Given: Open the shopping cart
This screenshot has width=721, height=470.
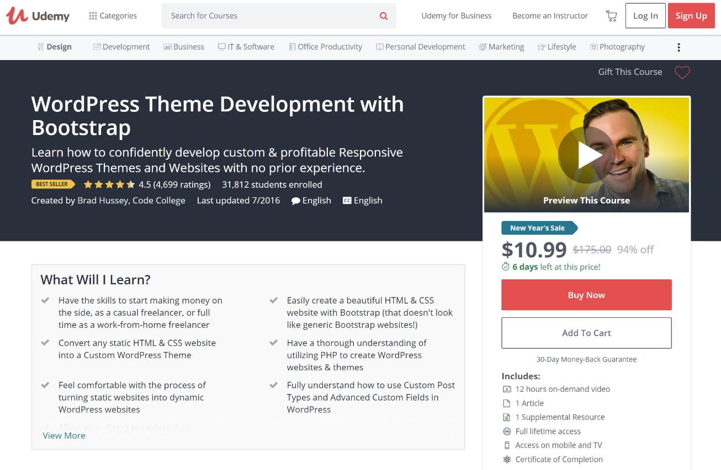Looking at the screenshot, I should [611, 16].
